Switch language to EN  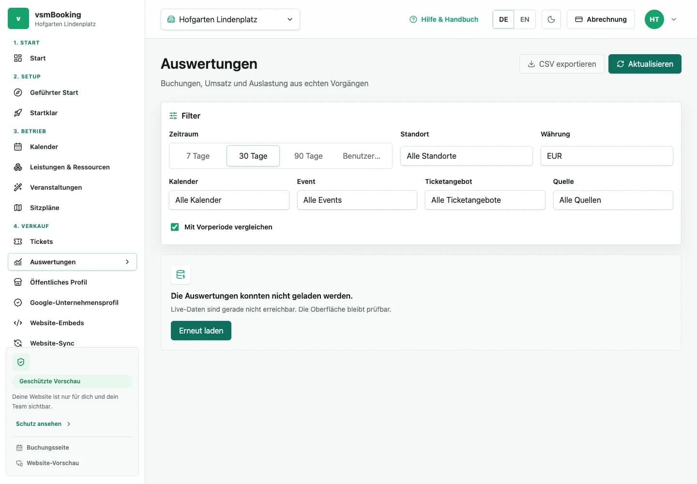coord(525,19)
